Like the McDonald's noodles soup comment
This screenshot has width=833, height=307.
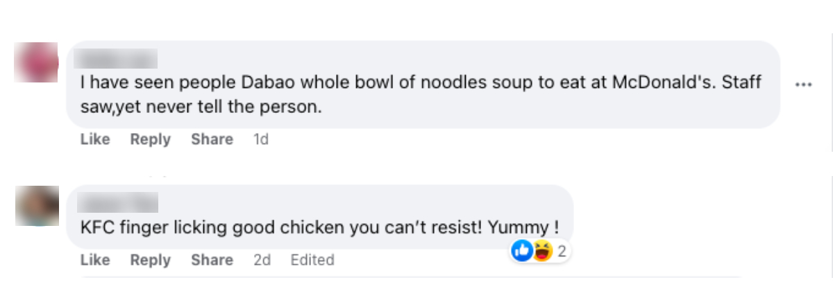pyautogui.click(x=95, y=139)
